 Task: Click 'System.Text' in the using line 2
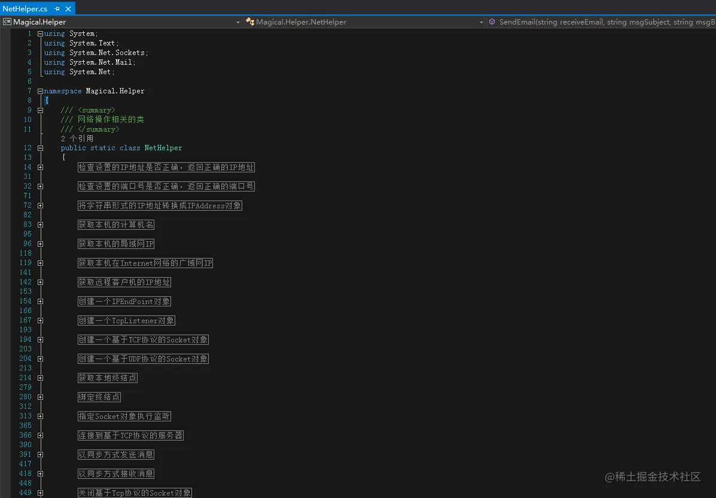point(93,44)
